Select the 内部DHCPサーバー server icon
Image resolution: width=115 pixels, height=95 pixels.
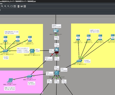click(78, 37)
